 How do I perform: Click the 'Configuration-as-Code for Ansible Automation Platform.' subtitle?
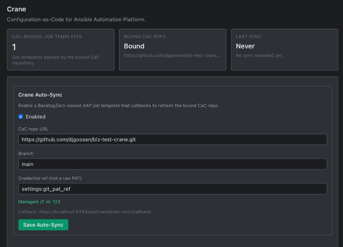pyautogui.click(x=76, y=19)
